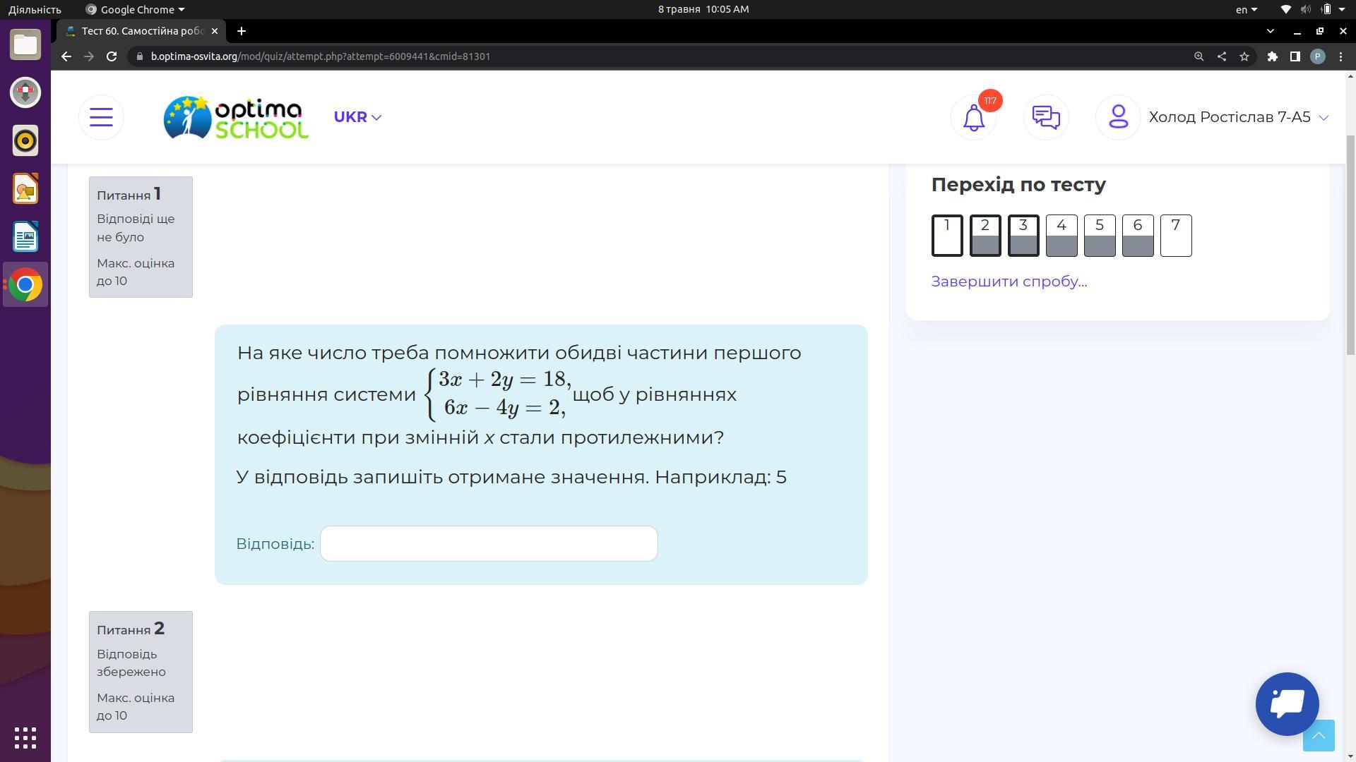Image resolution: width=1356 pixels, height=762 pixels.
Task: Open Chrome extensions puzzle icon
Action: pos(1272,56)
